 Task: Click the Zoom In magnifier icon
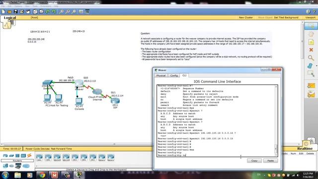(x=61, y=12)
